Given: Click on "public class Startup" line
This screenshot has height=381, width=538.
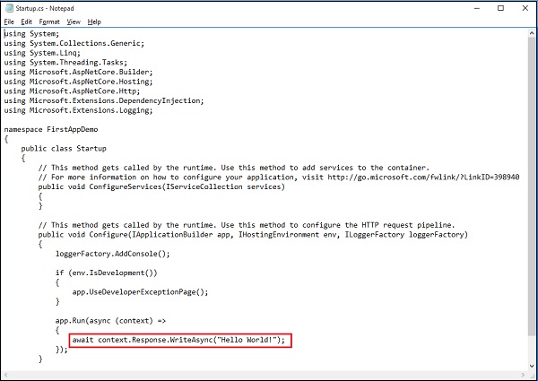Looking at the screenshot, I should click(65, 148).
